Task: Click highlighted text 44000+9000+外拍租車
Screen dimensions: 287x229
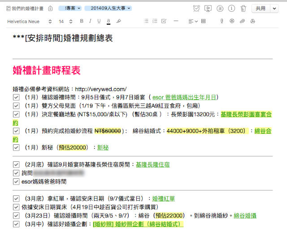Action: [x=208, y=131]
